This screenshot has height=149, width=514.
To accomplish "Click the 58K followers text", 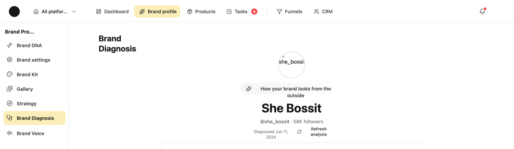I will (308, 122).
